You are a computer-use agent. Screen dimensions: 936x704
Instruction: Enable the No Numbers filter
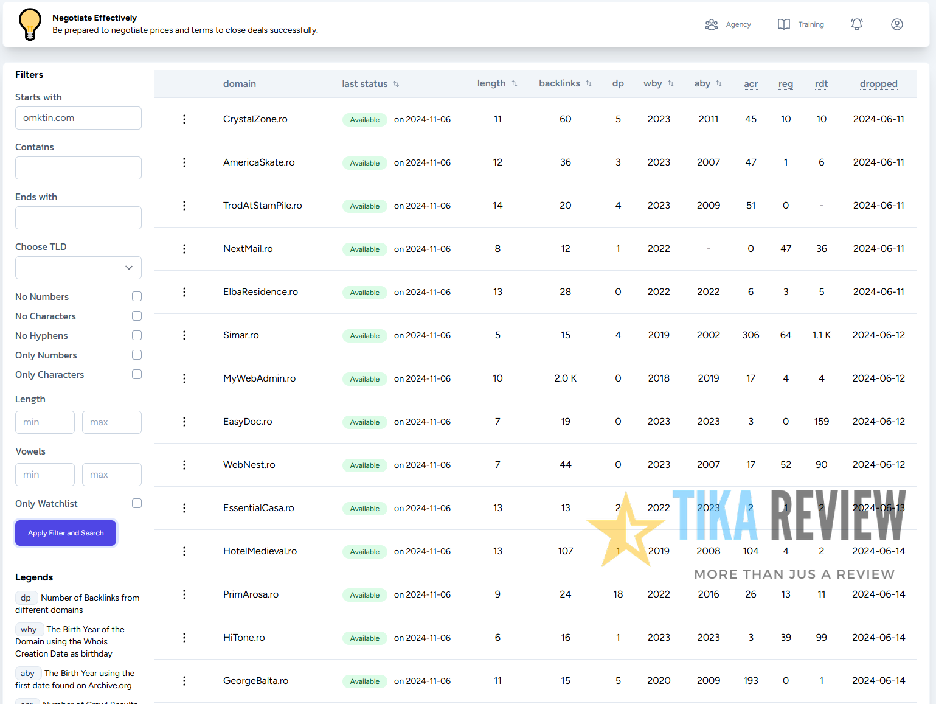click(x=137, y=296)
